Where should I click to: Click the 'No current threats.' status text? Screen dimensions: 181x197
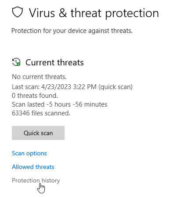[39, 77]
